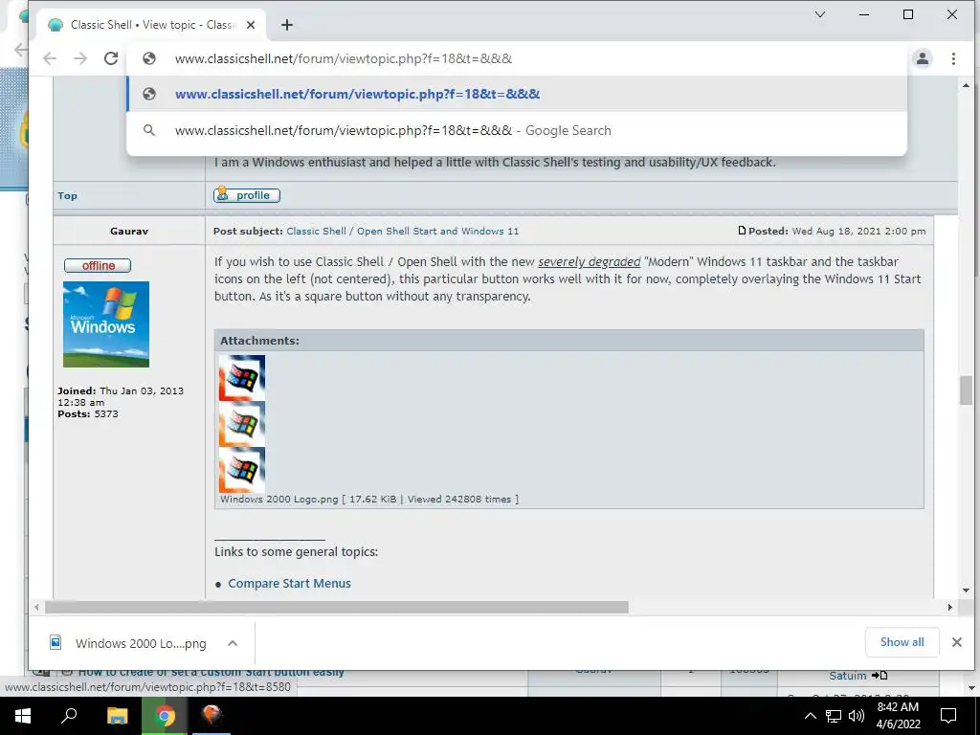980x735 pixels.
Task: Follow the Compare Start Menus link
Action: (x=289, y=583)
